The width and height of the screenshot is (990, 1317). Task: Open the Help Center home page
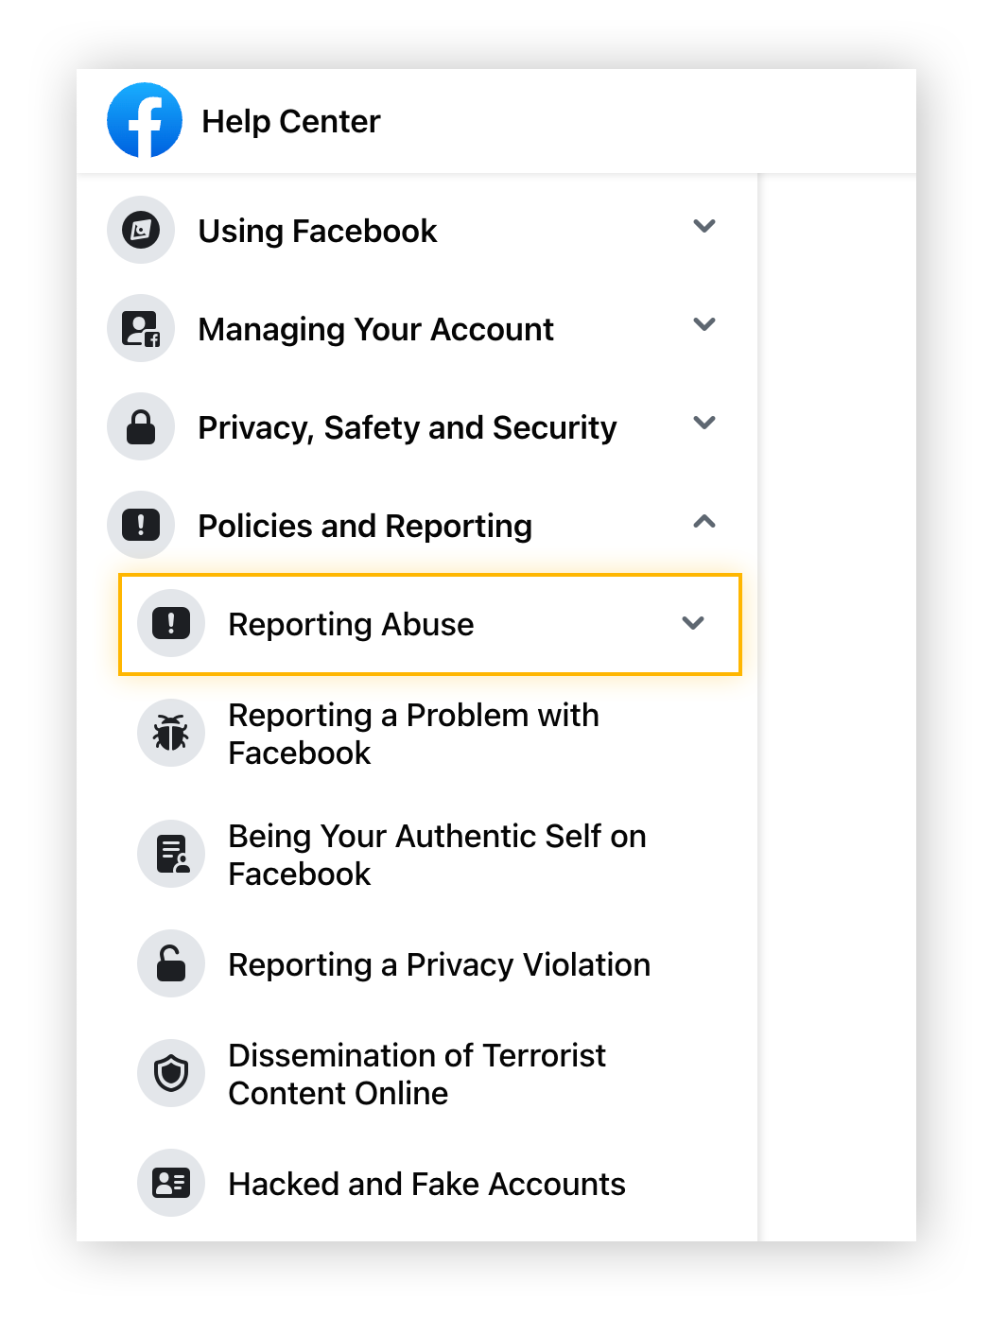point(291,120)
